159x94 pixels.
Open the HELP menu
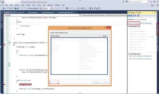[63, 5]
